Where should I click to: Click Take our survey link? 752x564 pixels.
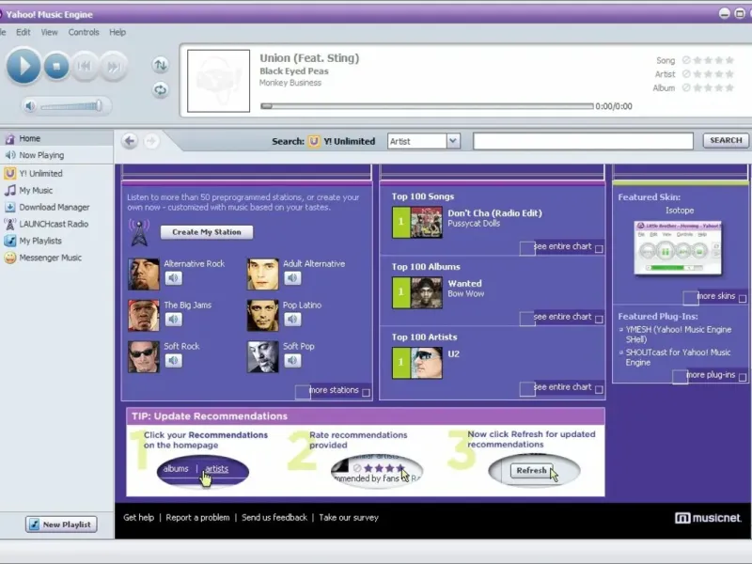point(349,518)
